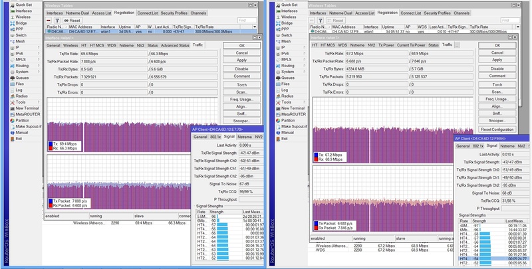The width and height of the screenshot is (532, 269).
Task: Open column chooser dropdown in left Wireless Tables
Action: click(x=256, y=27)
